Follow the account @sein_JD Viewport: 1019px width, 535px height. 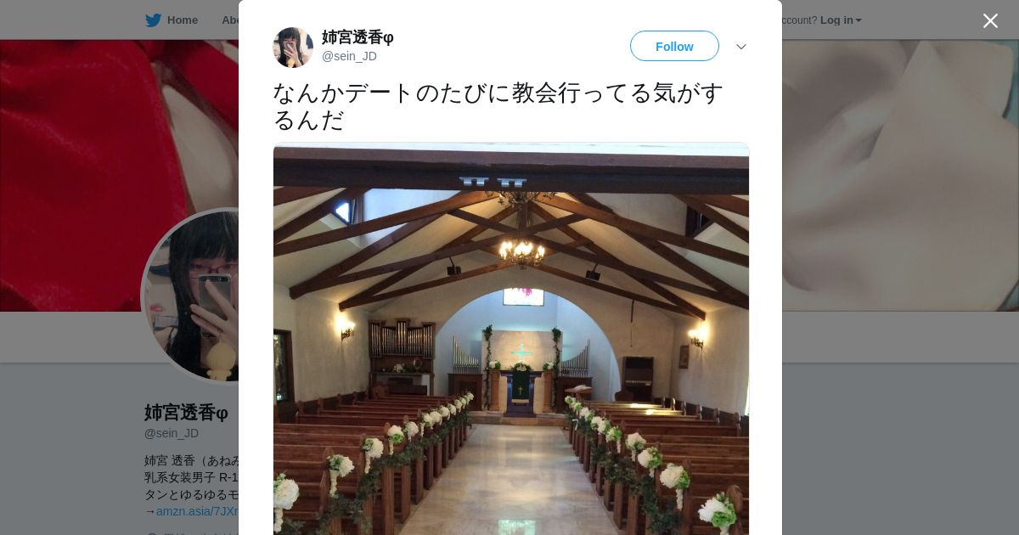[674, 47]
